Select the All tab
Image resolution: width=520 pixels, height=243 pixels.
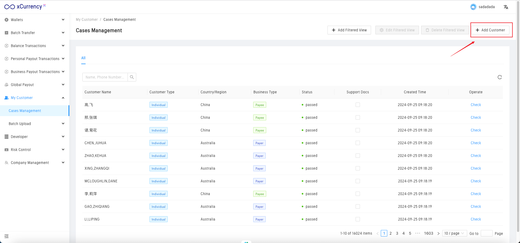[83, 58]
